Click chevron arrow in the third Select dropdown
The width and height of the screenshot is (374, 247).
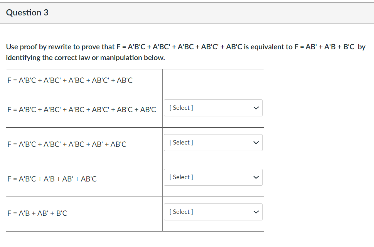[x=254, y=177]
